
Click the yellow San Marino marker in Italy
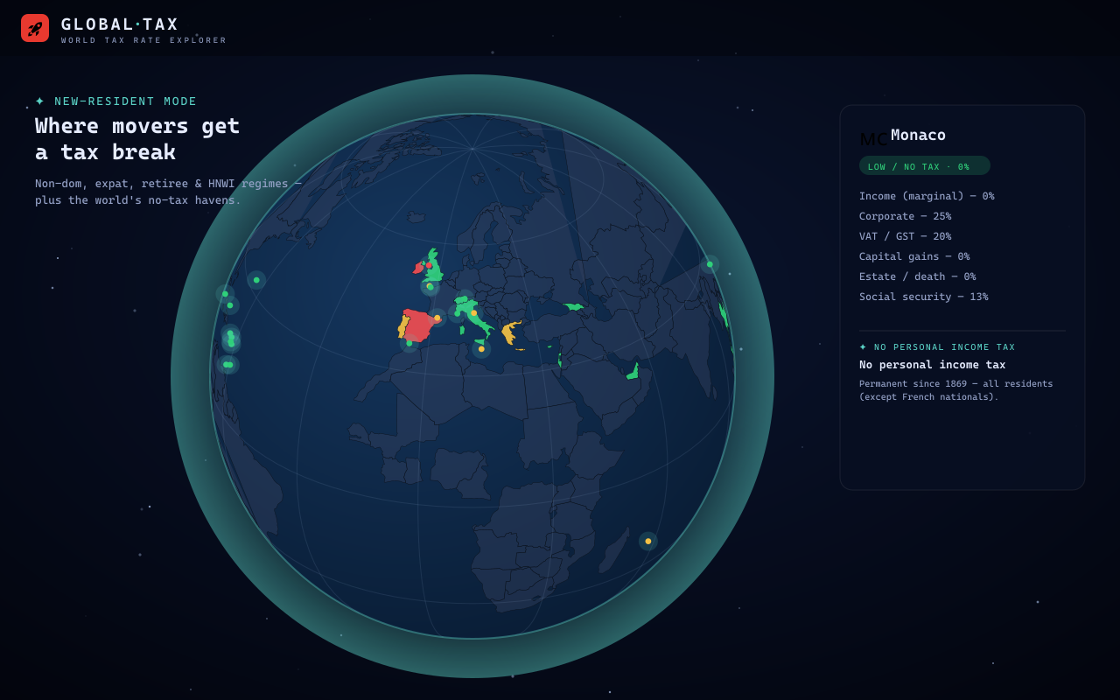[474, 312]
